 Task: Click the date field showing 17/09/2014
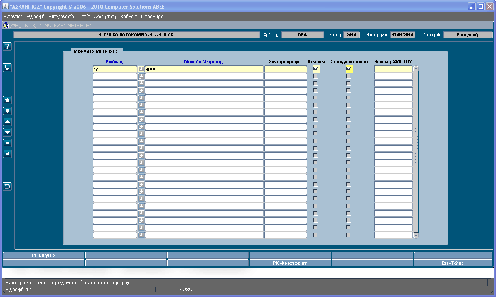tap(403, 35)
